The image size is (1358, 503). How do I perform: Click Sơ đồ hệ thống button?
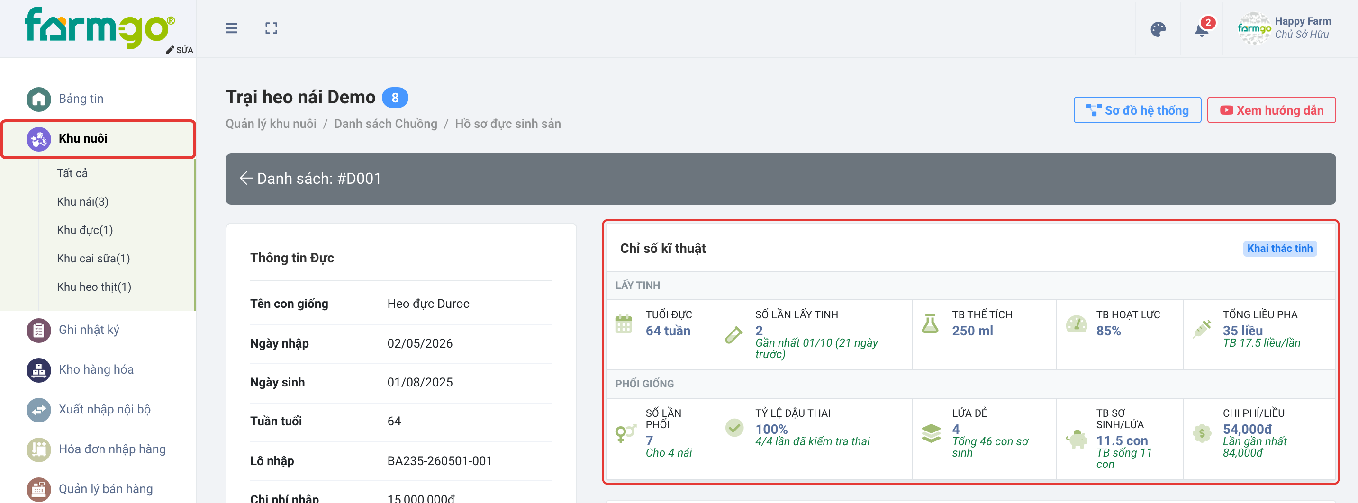1137,110
